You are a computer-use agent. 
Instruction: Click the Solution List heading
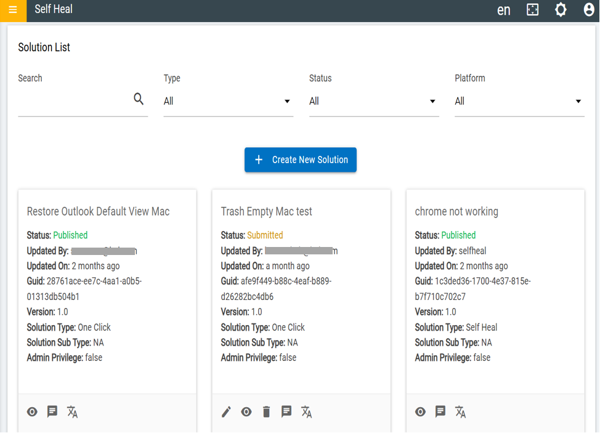(x=44, y=47)
